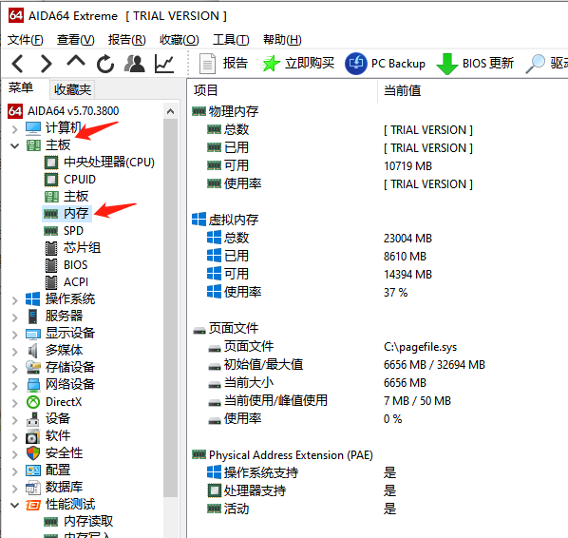The height and width of the screenshot is (538, 568).
Task: Switch to the 菜单 tab
Action: (21, 87)
